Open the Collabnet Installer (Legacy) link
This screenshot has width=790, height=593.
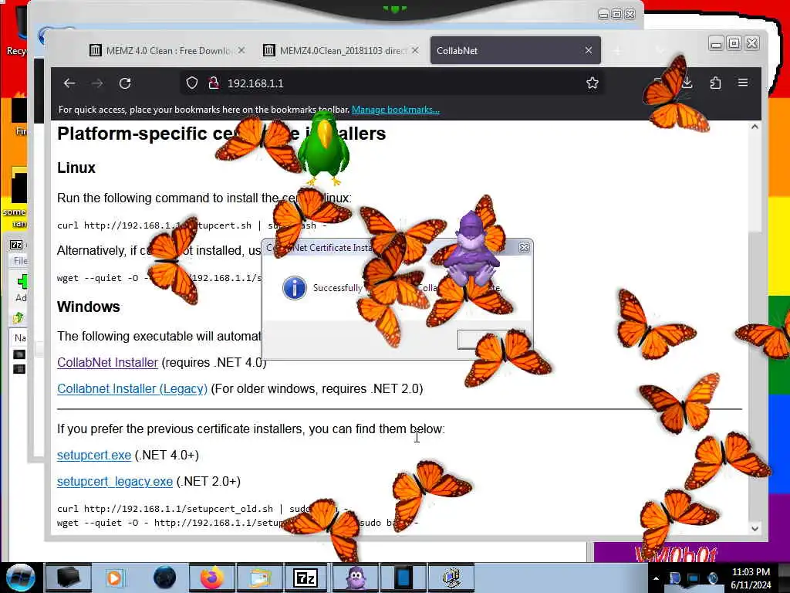click(132, 389)
